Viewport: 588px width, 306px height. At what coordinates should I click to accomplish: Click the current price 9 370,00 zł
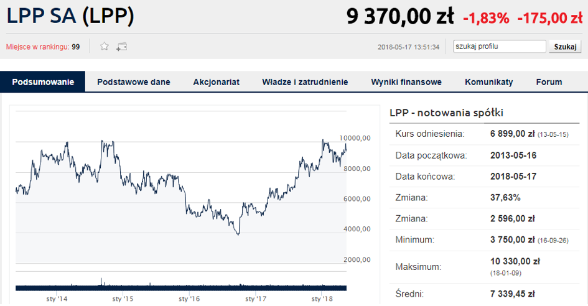(400, 17)
